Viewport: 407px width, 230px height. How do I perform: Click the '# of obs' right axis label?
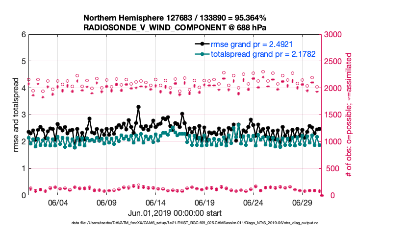349,115
